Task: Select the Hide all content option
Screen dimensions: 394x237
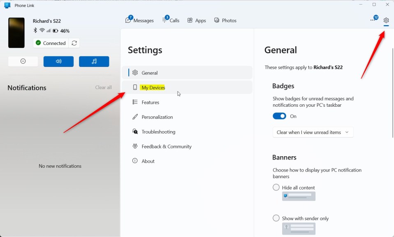Action: coord(276,188)
